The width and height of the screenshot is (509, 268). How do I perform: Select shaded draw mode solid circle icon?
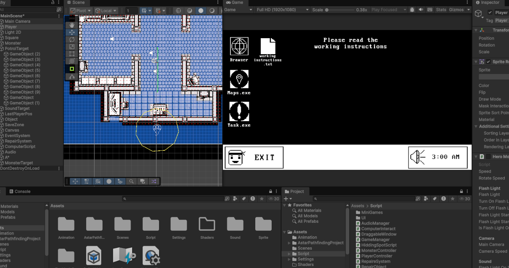point(201,11)
